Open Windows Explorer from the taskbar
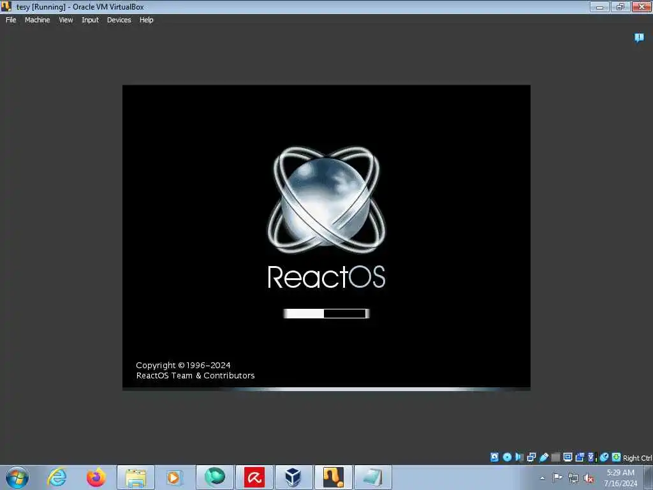This screenshot has width=653, height=490. [136, 477]
